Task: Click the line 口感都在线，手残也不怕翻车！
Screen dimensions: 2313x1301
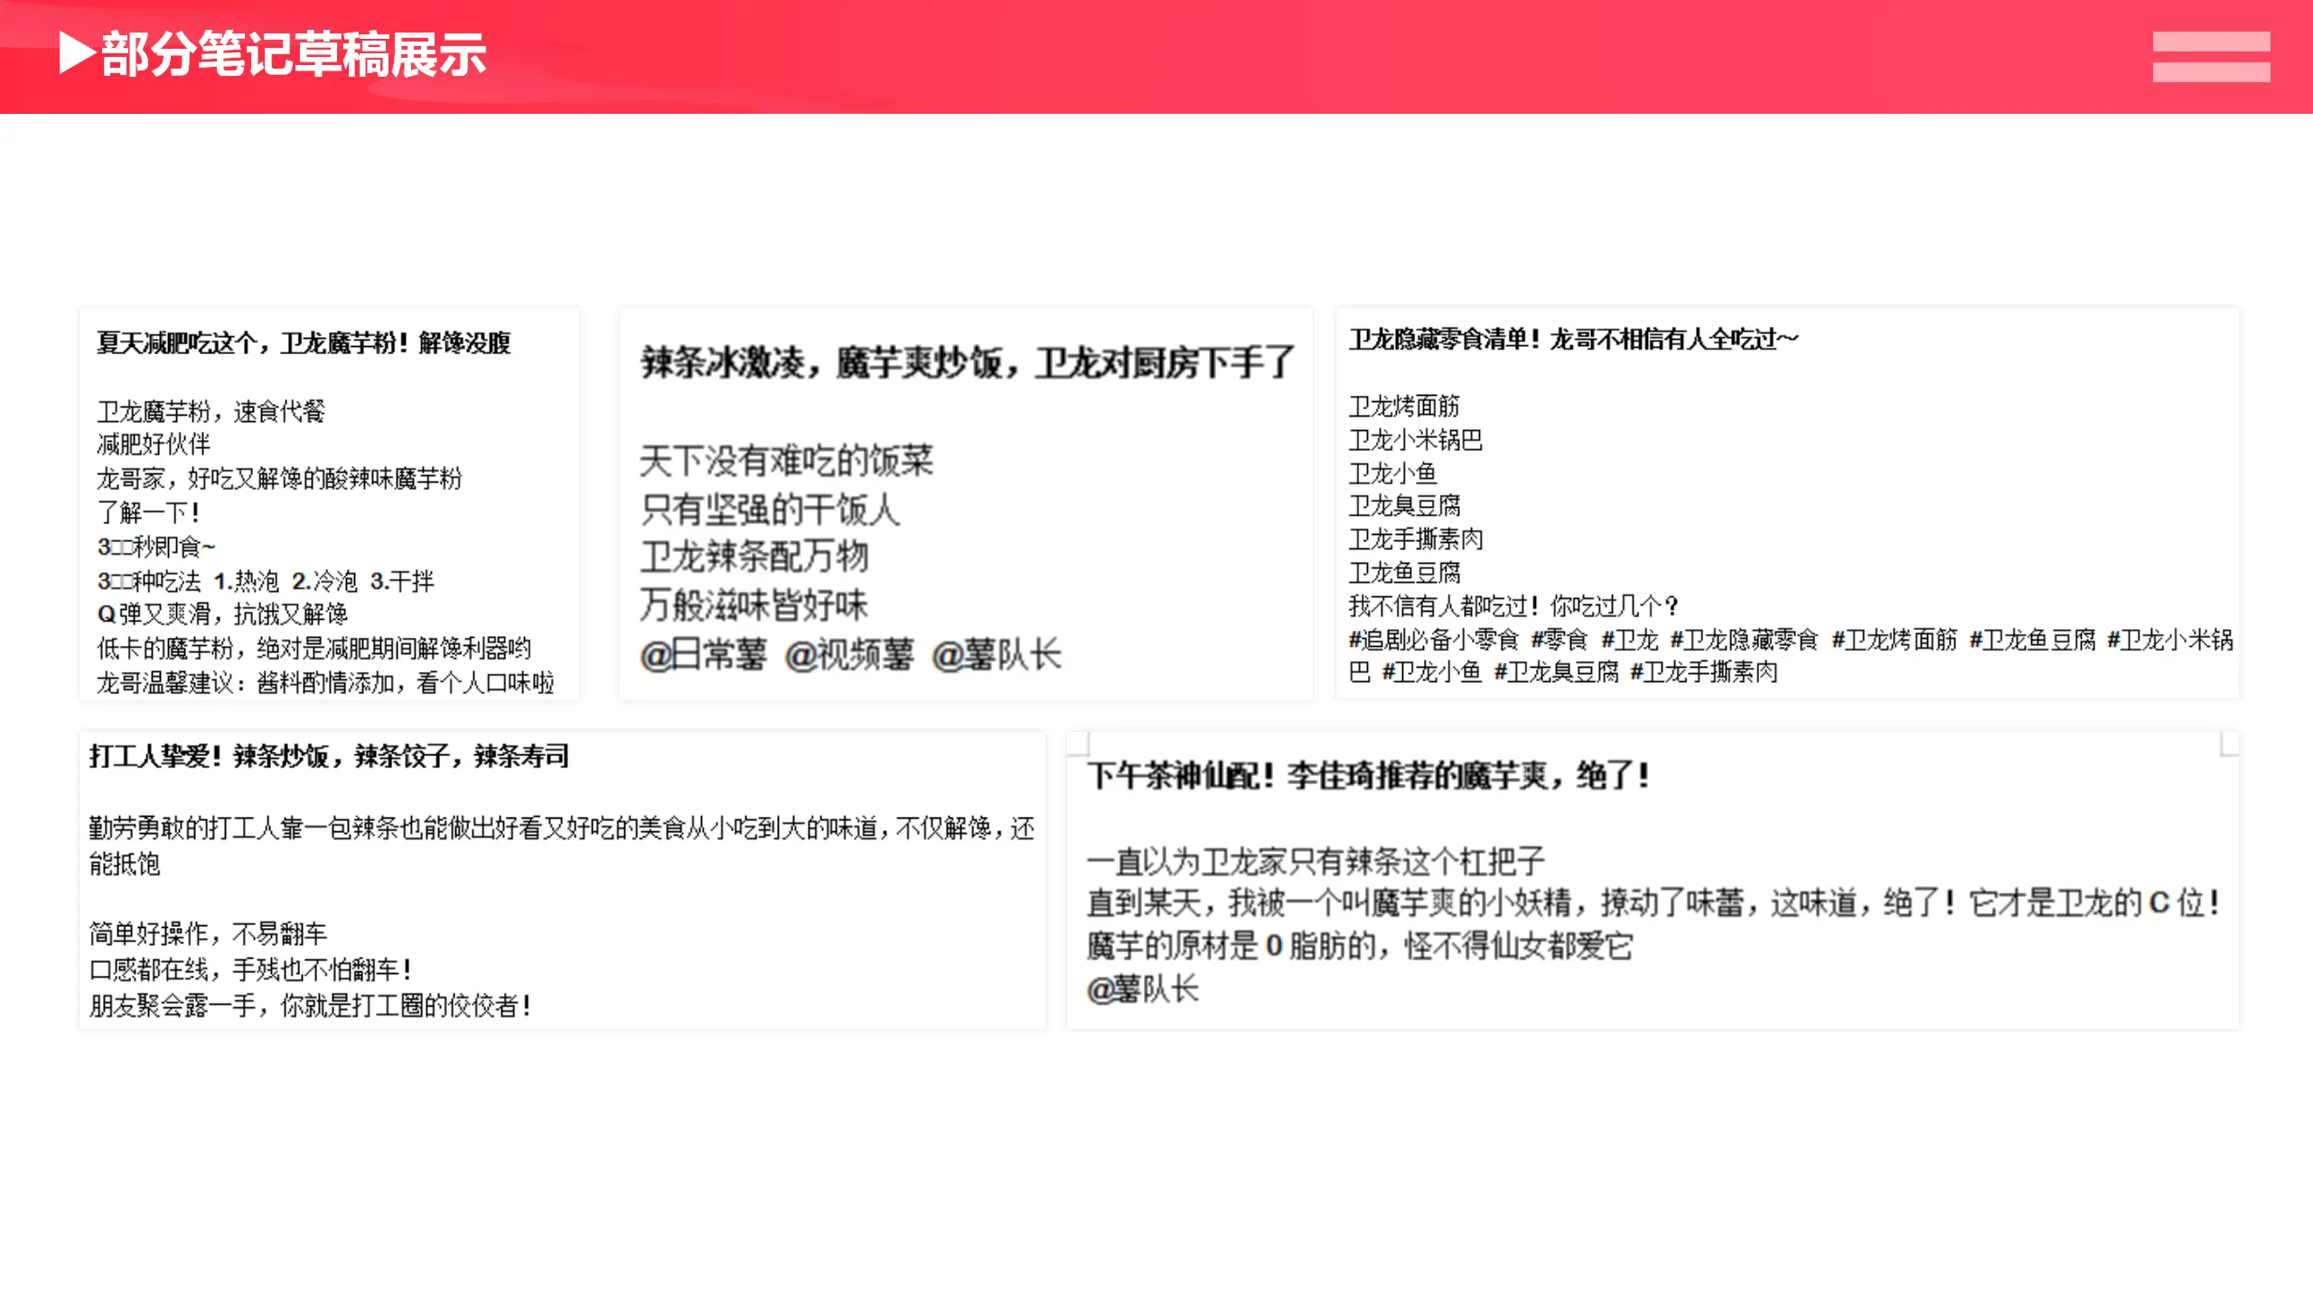Action: point(250,969)
